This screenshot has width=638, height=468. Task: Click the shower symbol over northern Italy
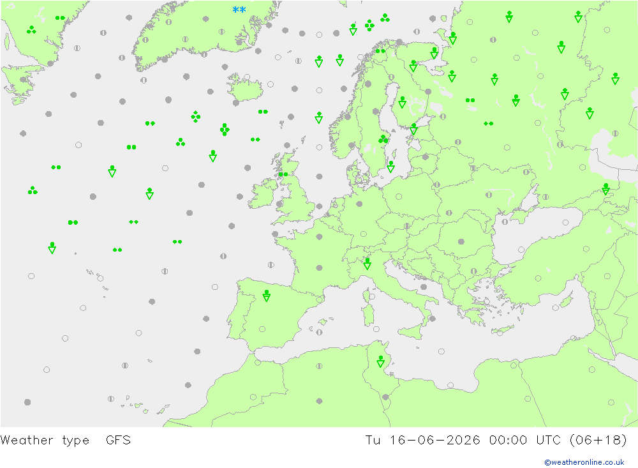(367, 264)
